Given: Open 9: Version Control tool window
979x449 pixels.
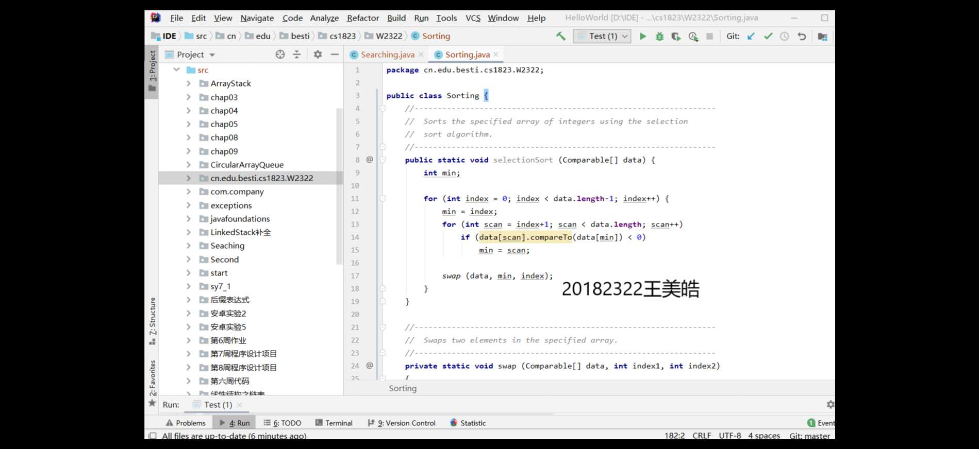Looking at the screenshot, I should pyautogui.click(x=402, y=423).
